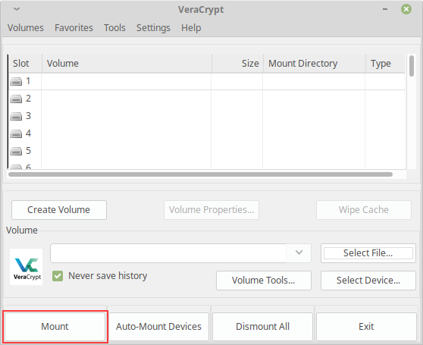The width and height of the screenshot is (423, 345).
Task: Open the Volumes menu
Action: (x=25, y=28)
